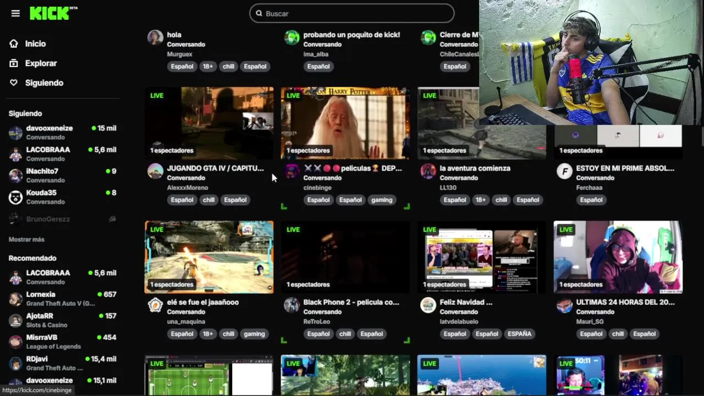
Task: Click LACOBRAAA avatar in Siguiendo list
Action: (x=15, y=154)
